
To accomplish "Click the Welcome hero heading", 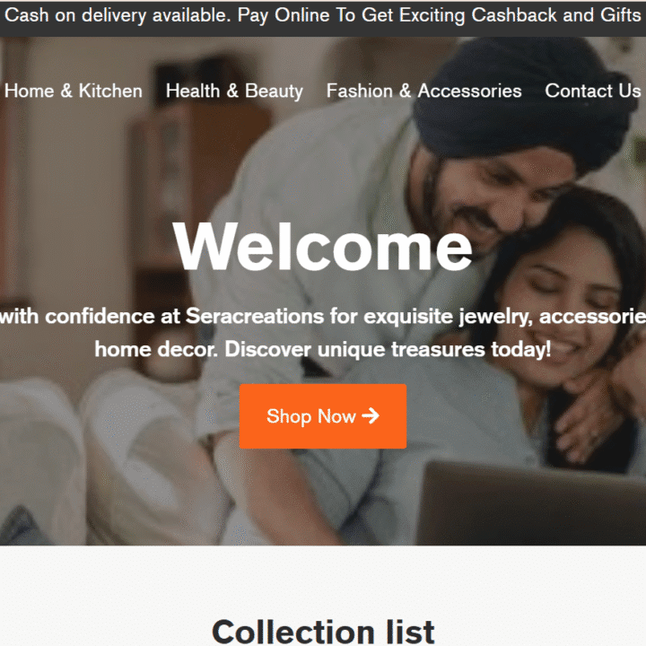I will pos(323,247).
